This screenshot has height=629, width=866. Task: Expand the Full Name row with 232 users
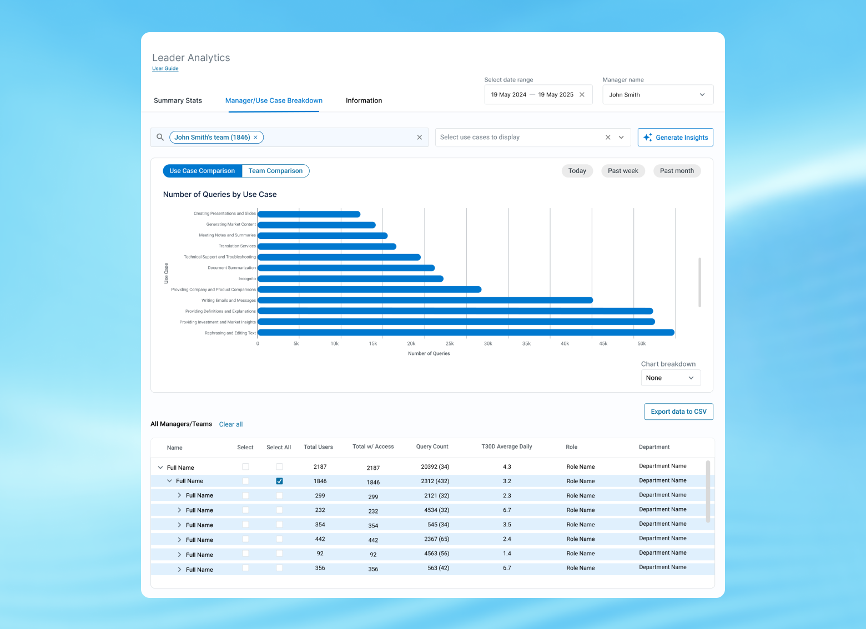point(179,510)
